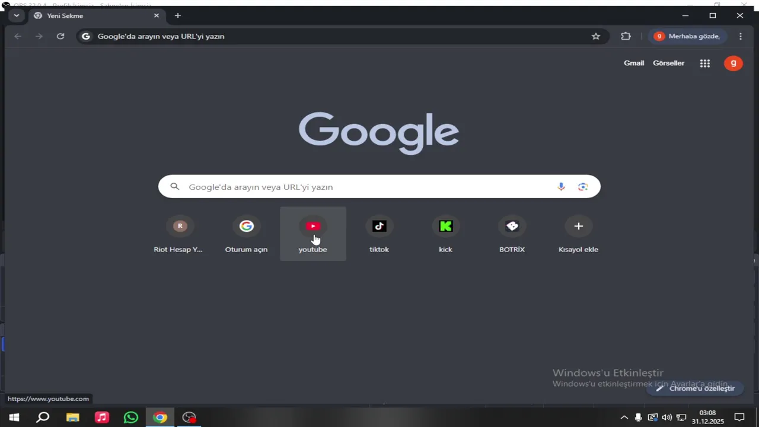This screenshot has height=427, width=759.
Task: Open the BOTRİX shortcut tile
Action: click(512, 234)
